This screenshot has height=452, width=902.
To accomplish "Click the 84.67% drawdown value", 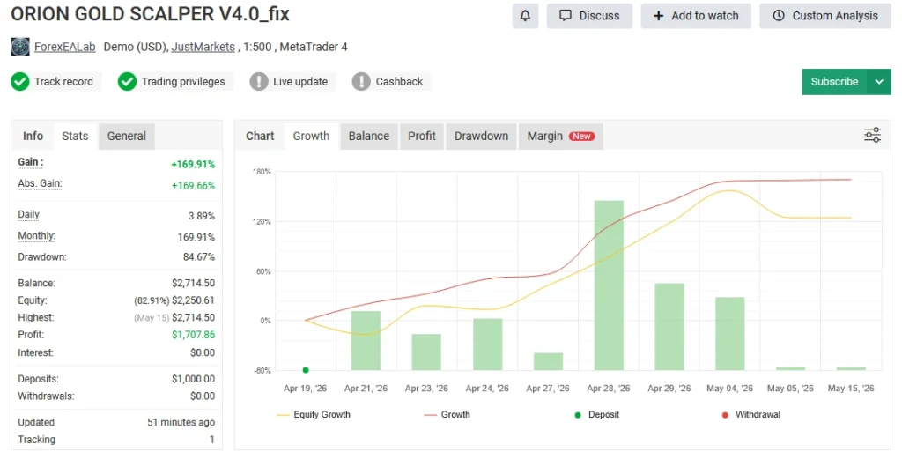I will coord(199,257).
